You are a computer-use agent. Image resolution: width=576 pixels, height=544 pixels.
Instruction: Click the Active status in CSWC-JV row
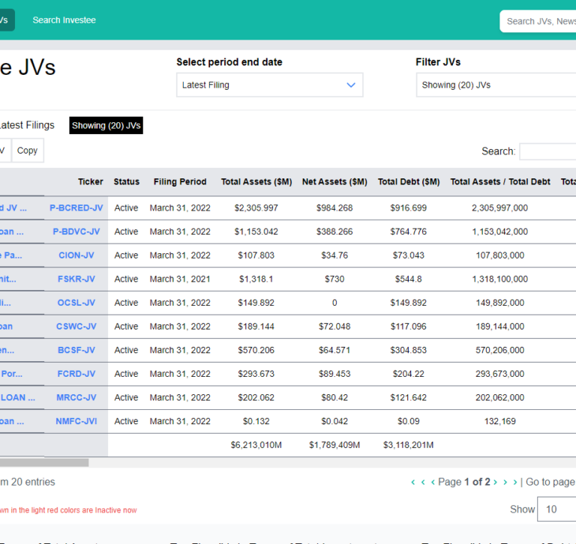(x=126, y=327)
